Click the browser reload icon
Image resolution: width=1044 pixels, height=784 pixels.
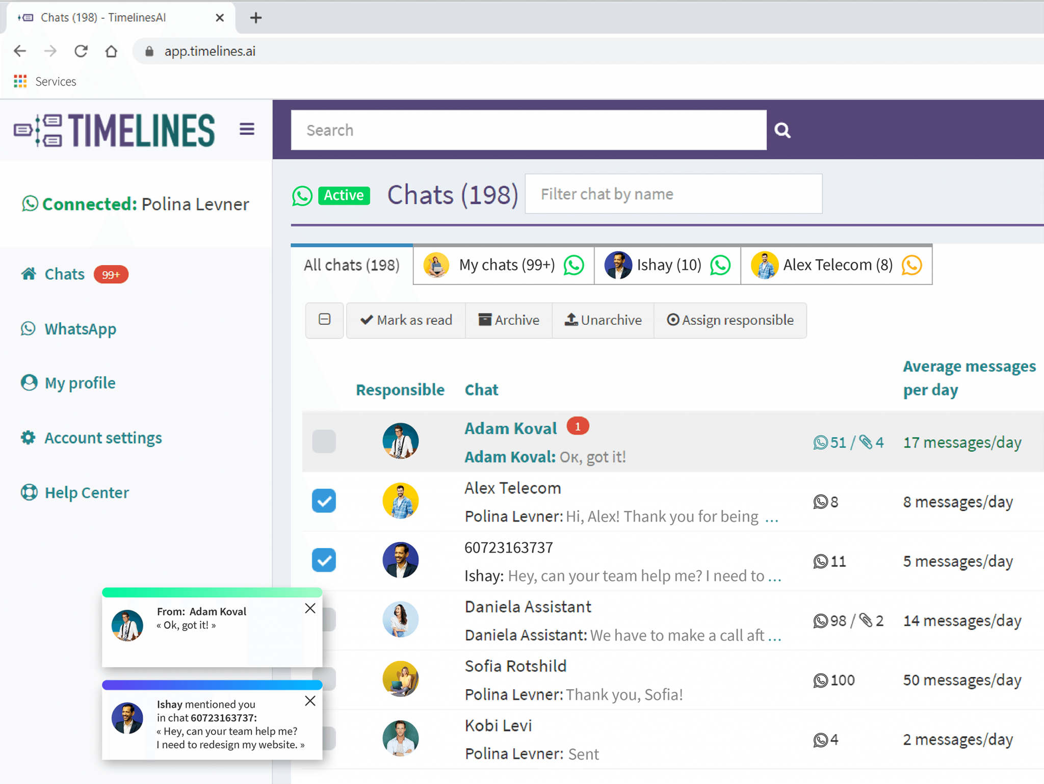[x=81, y=51]
